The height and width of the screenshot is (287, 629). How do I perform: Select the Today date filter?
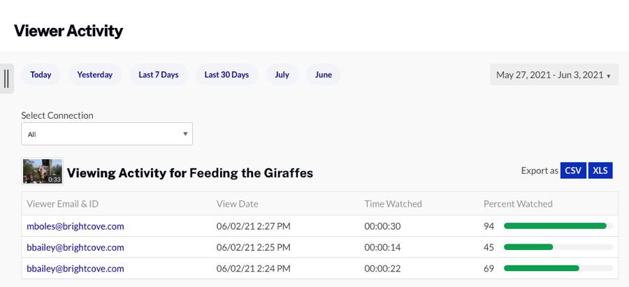(41, 75)
